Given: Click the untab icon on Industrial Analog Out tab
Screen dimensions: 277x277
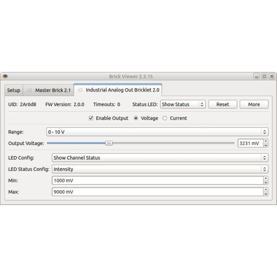Looking at the screenshot, I should tap(80, 90).
